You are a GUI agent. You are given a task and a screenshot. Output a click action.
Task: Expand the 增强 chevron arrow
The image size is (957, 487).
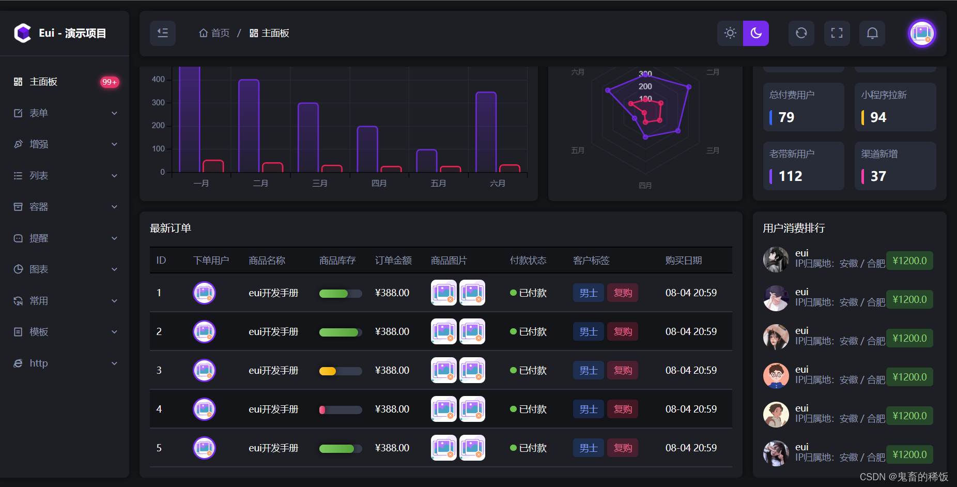[x=115, y=144]
